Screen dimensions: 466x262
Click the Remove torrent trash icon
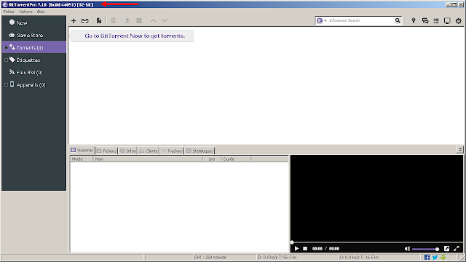pos(114,20)
